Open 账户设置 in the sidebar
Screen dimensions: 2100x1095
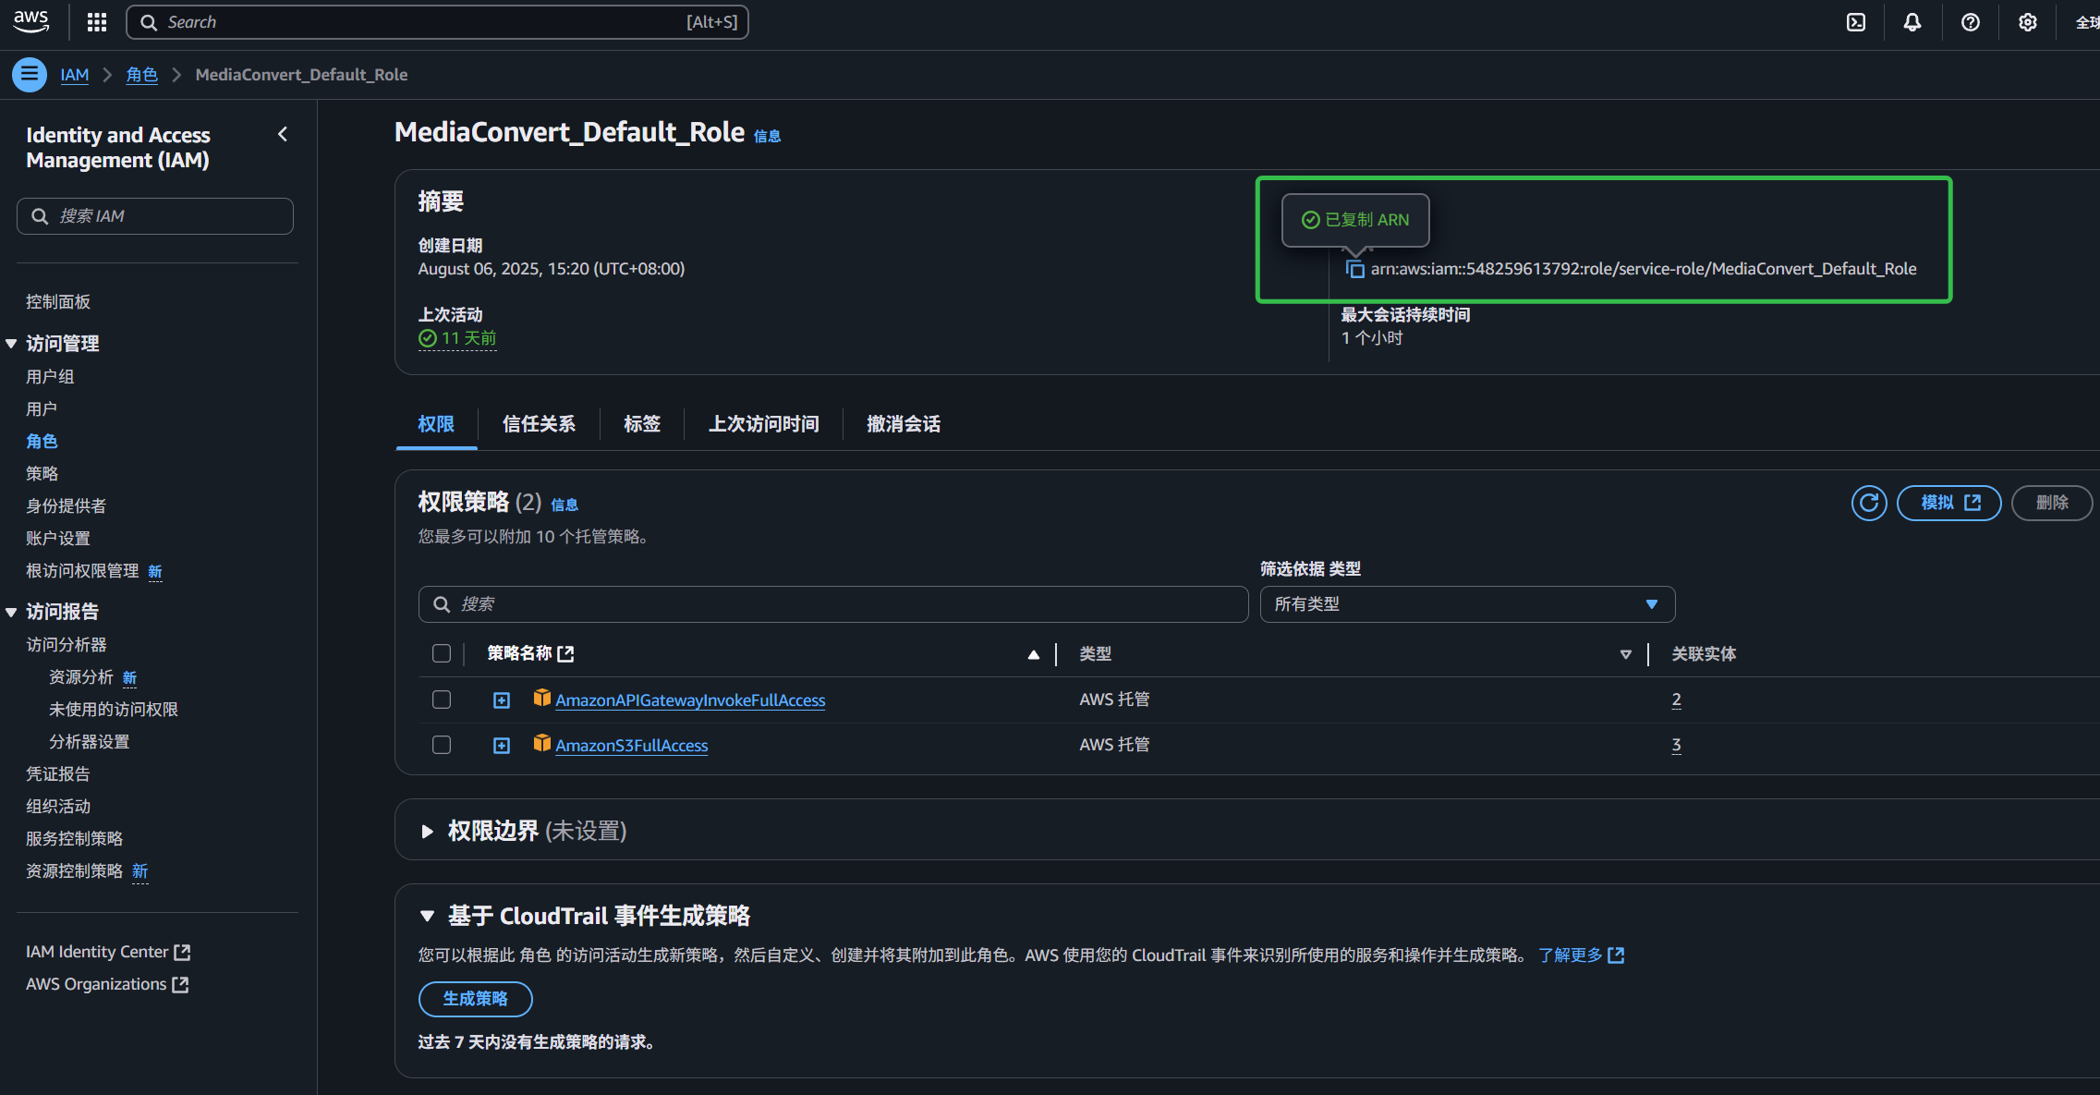point(58,539)
